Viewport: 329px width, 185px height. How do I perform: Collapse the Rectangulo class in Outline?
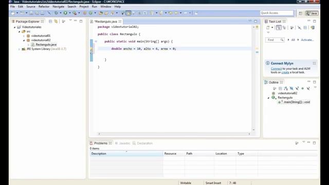tap(268, 98)
